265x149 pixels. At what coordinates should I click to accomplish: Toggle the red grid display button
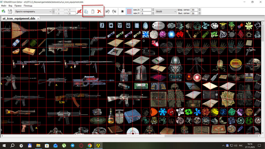pyautogui.click(x=129, y=11)
